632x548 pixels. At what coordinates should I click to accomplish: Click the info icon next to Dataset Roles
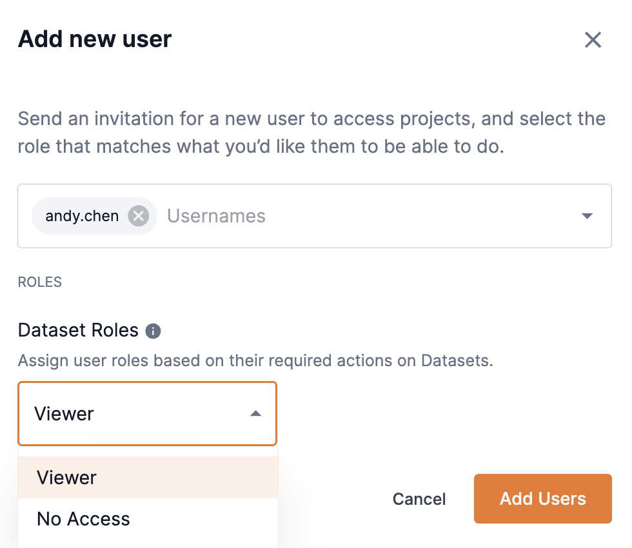point(153,331)
